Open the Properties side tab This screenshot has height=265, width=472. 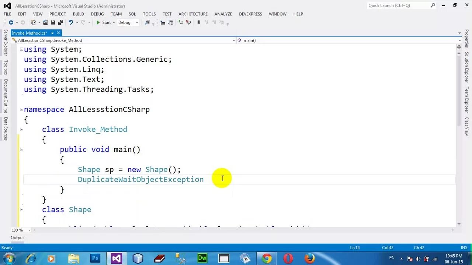point(466,39)
